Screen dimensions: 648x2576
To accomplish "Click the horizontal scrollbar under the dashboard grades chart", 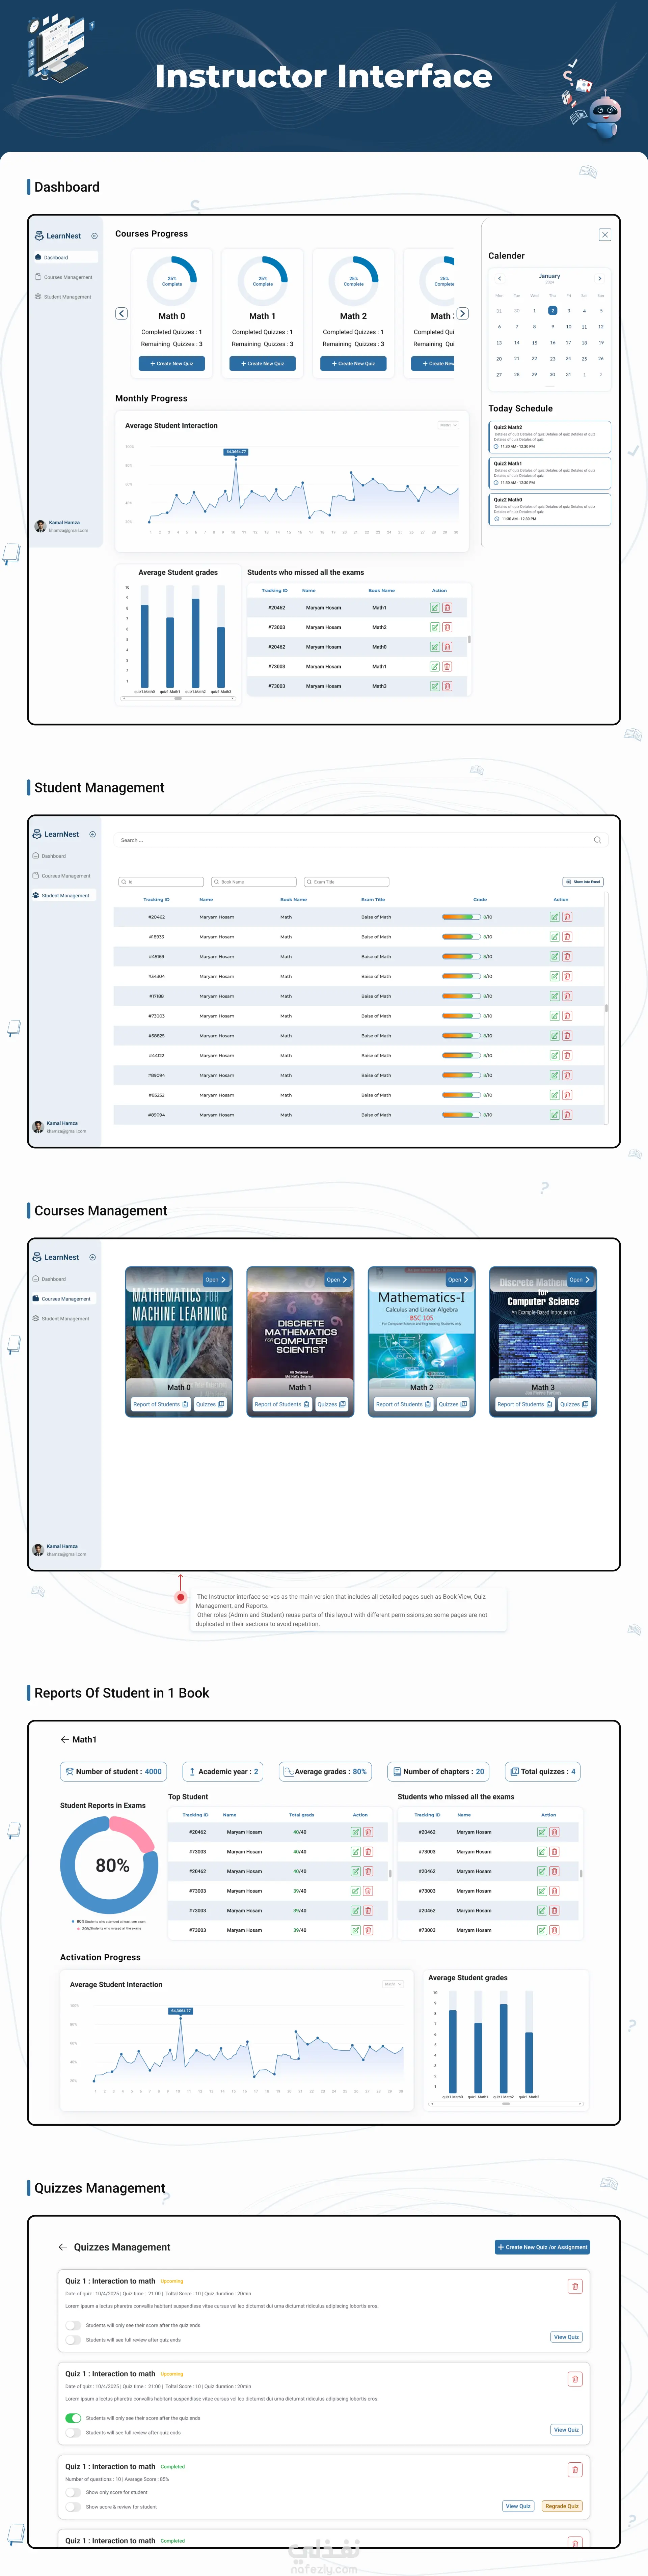I will pyautogui.click(x=178, y=699).
